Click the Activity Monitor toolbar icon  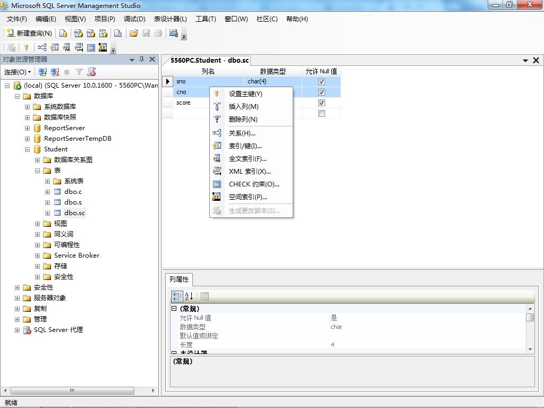[x=174, y=33]
